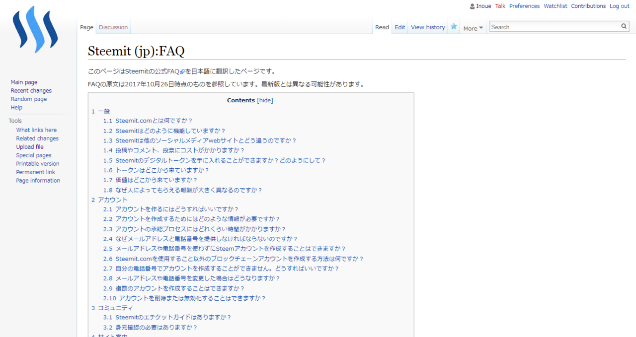Open Preferences from the top bar
The width and height of the screenshot is (636, 337).
[524, 6]
